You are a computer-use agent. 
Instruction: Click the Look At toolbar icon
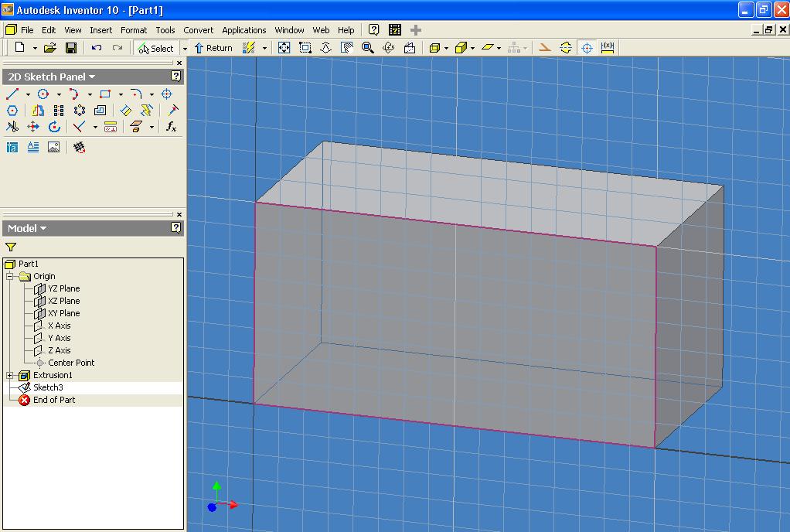coord(410,48)
